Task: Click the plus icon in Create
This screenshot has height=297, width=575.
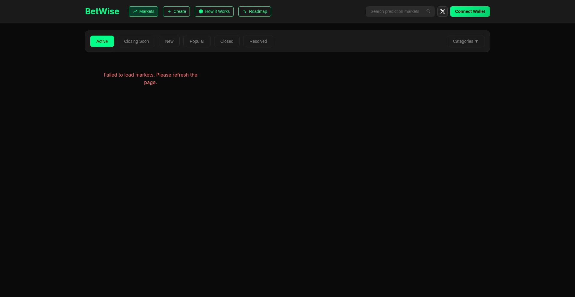Action: click(169, 11)
